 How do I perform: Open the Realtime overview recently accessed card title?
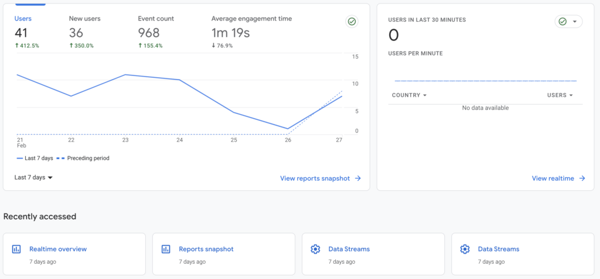(58, 249)
